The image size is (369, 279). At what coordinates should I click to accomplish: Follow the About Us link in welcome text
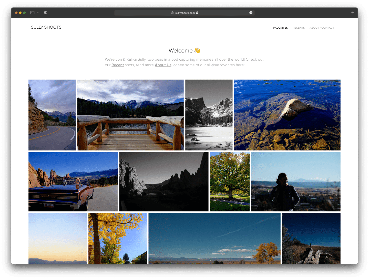pyautogui.click(x=163, y=65)
